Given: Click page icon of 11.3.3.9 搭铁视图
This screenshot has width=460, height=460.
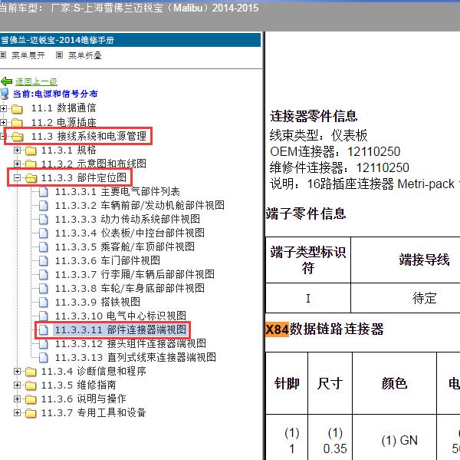Looking at the screenshot, I should (44, 302).
